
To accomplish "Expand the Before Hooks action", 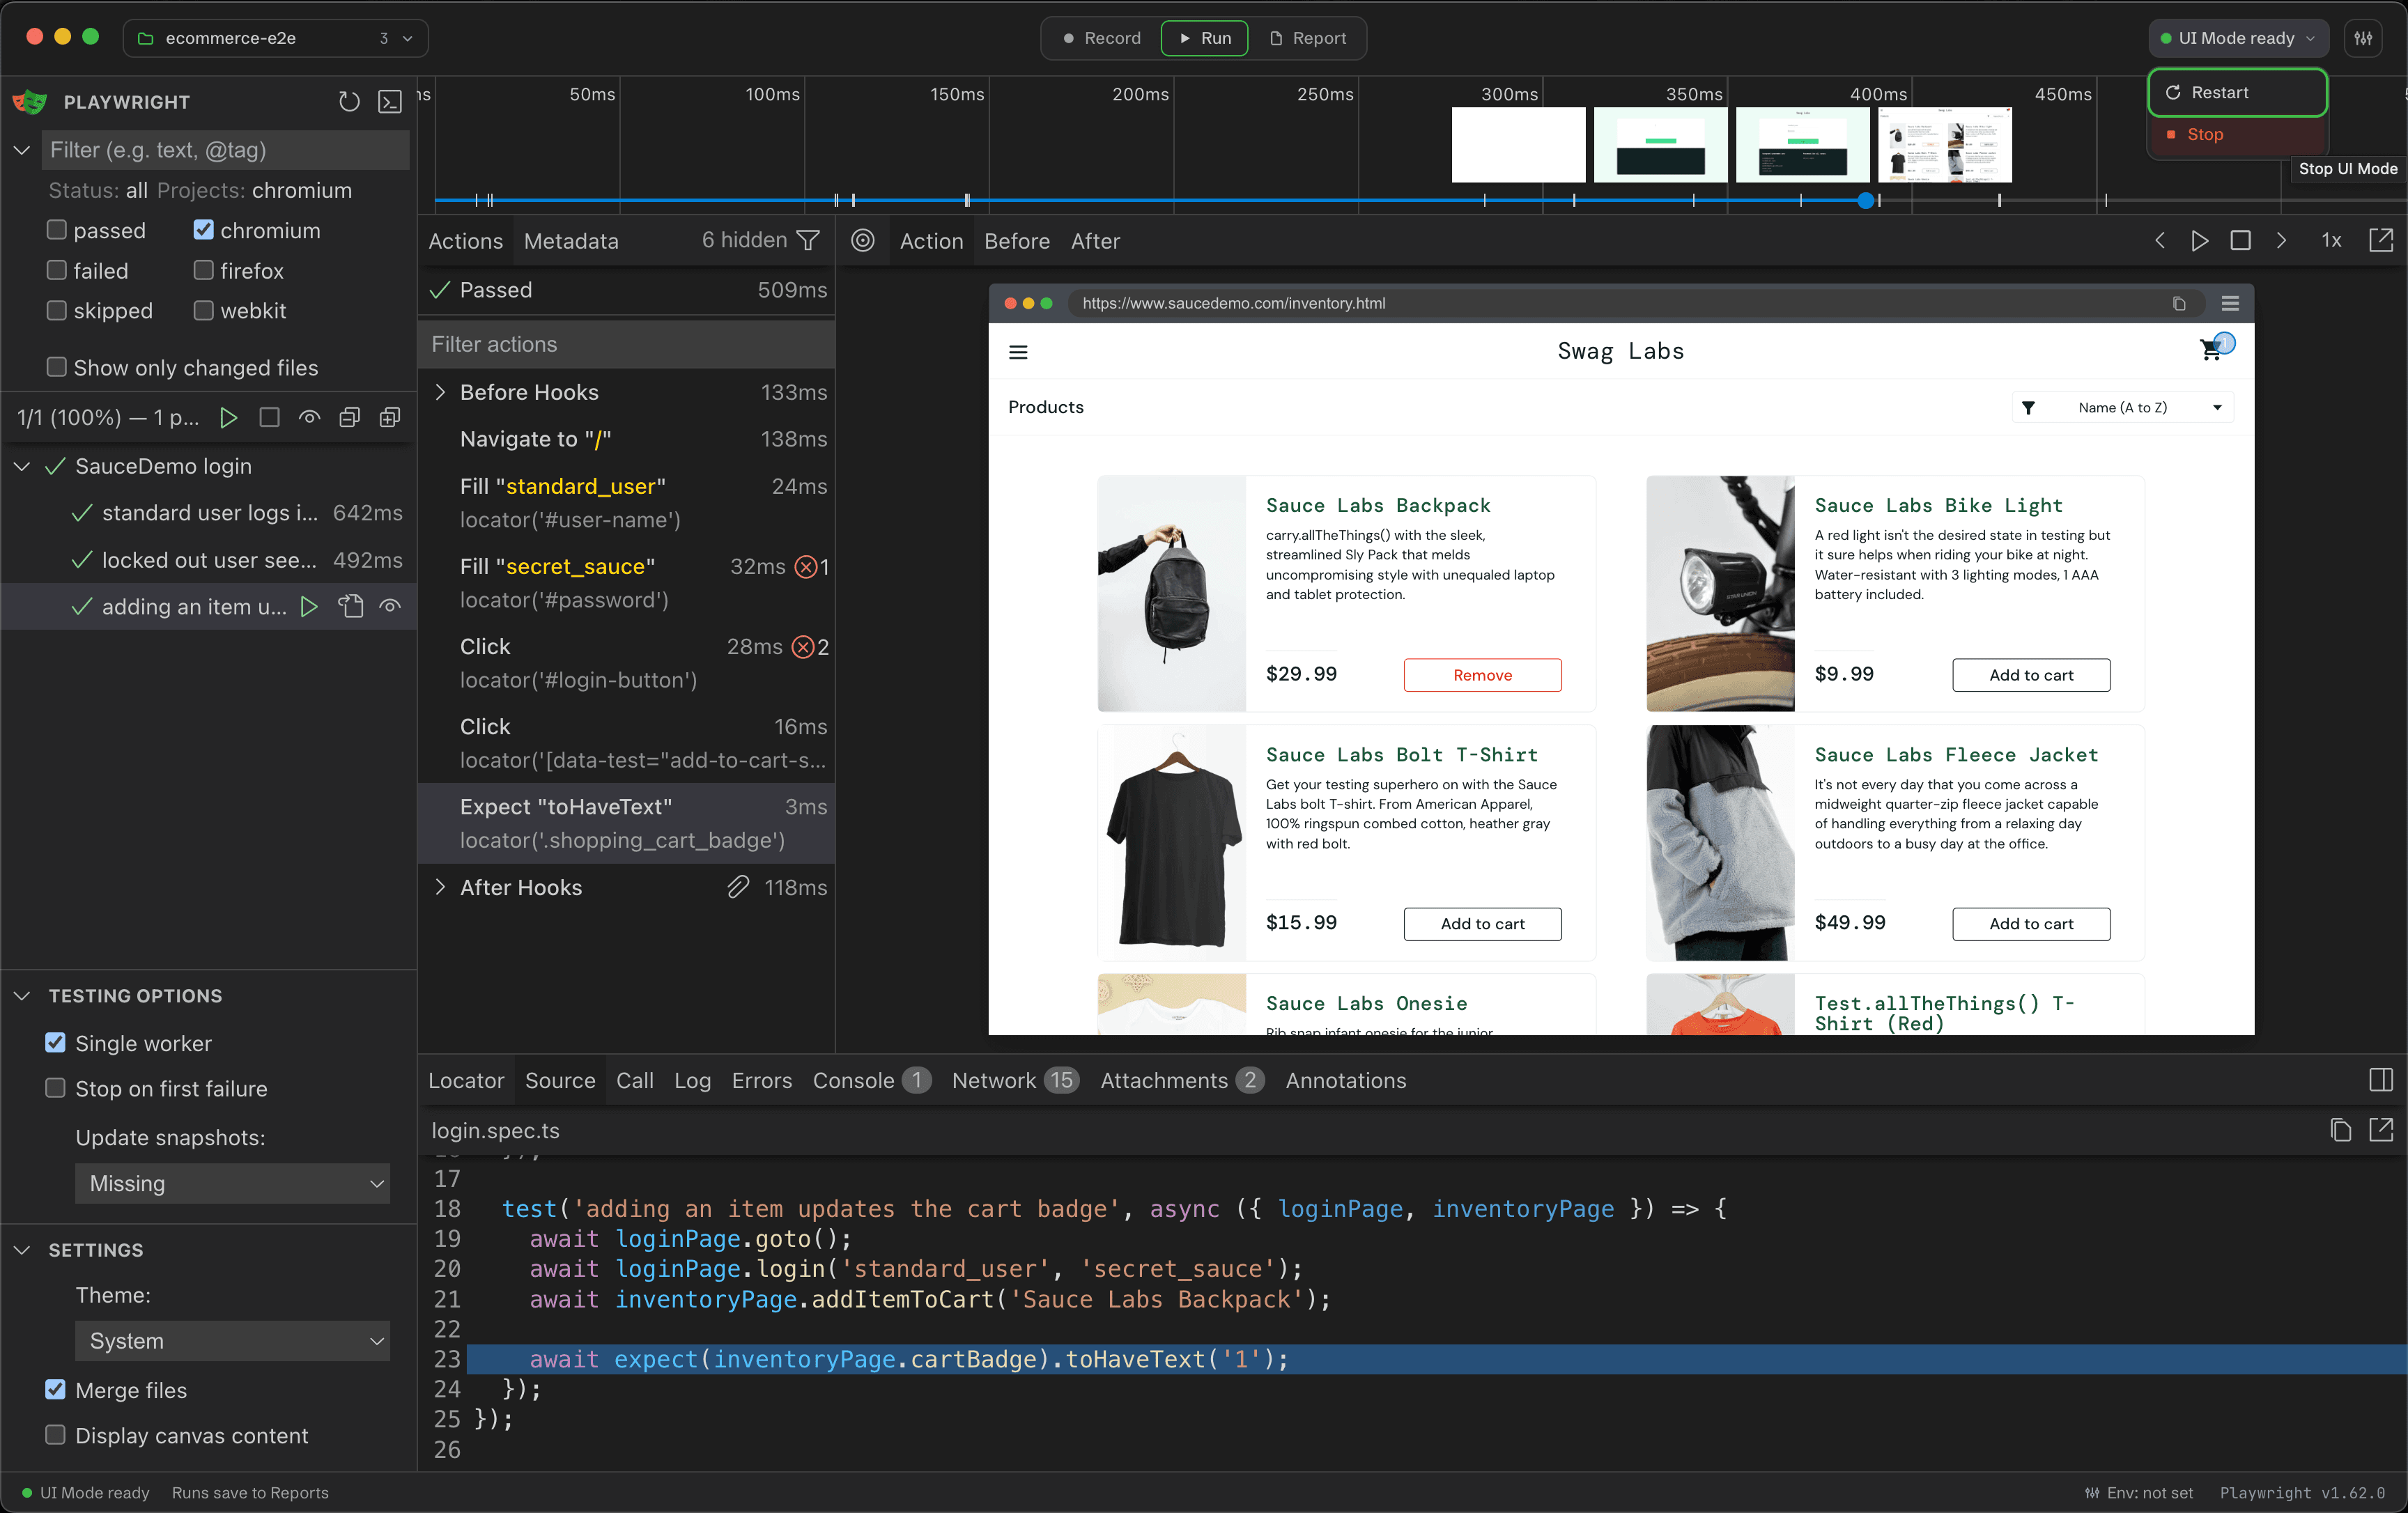I will (x=440, y=393).
